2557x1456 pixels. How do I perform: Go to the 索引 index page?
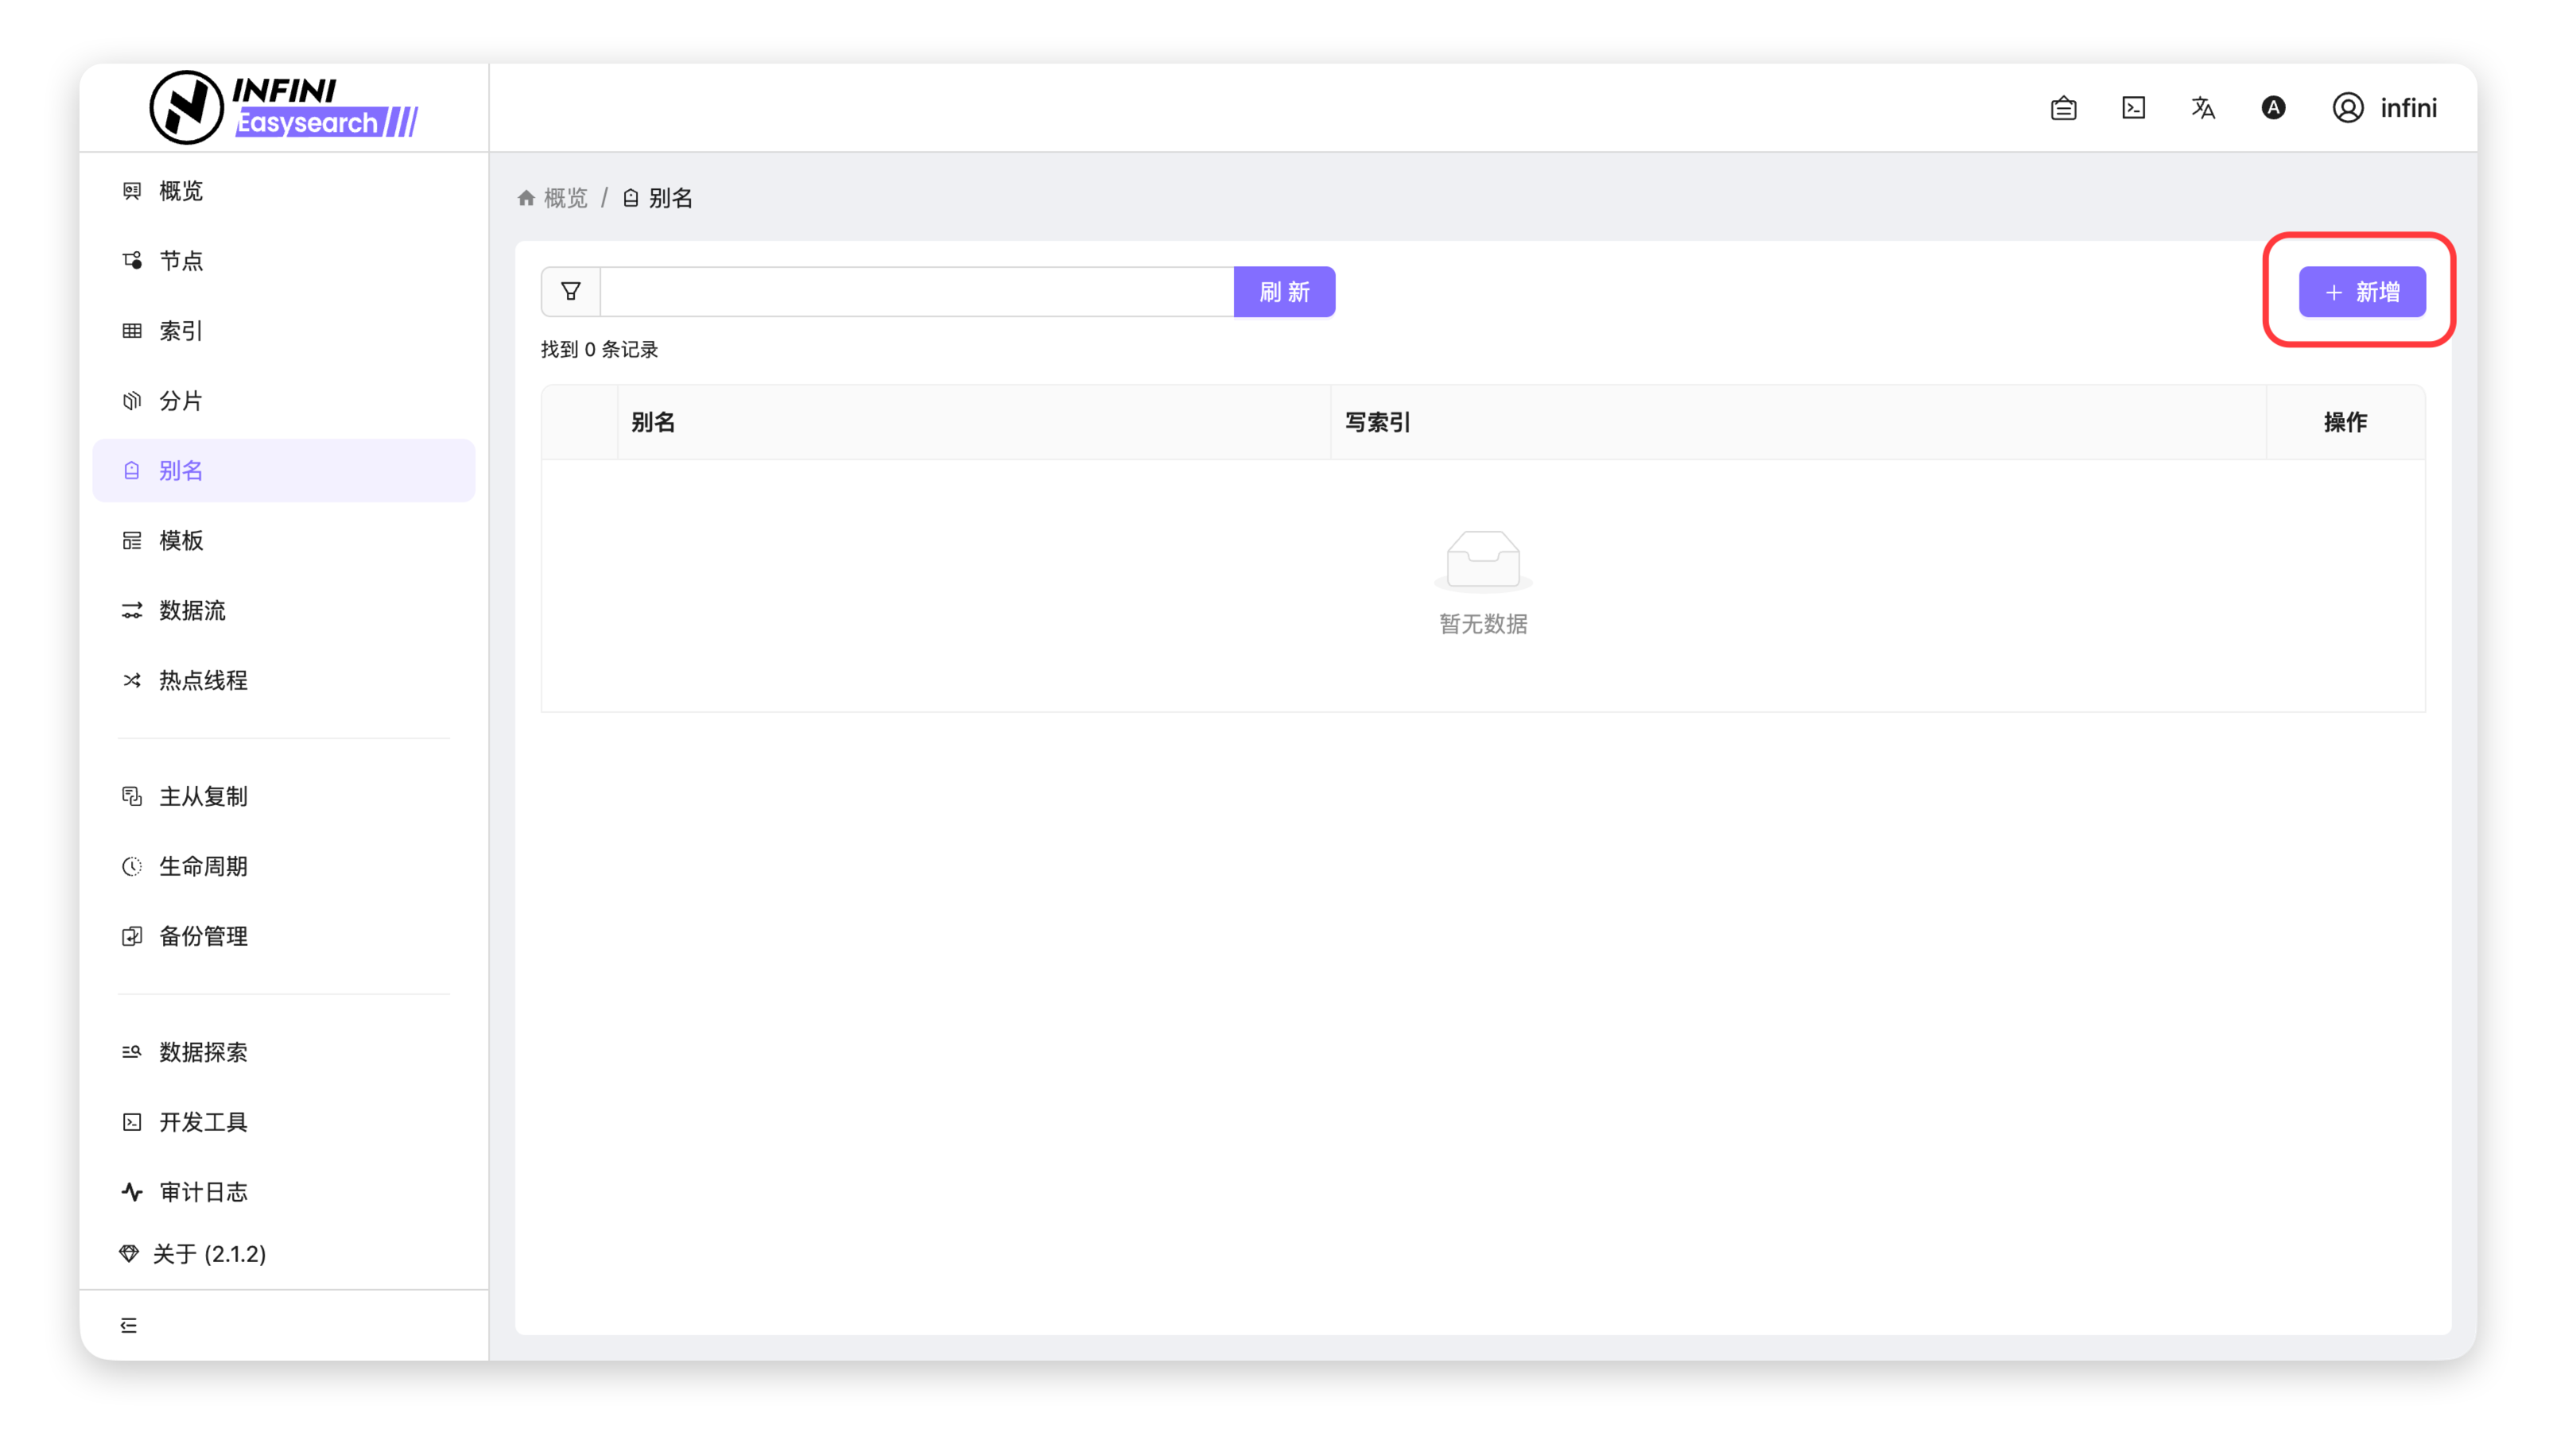click(181, 331)
